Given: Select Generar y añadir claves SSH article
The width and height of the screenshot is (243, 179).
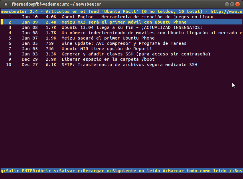Looking at the screenshot, I should click(122, 54).
